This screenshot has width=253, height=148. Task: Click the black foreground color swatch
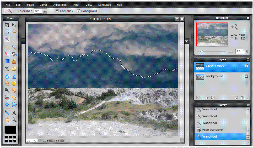point(10,130)
